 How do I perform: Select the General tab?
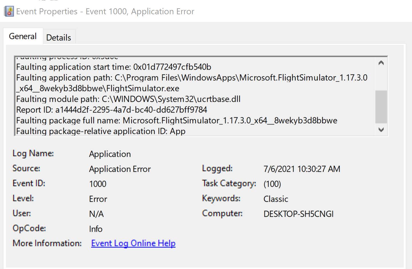(23, 36)
